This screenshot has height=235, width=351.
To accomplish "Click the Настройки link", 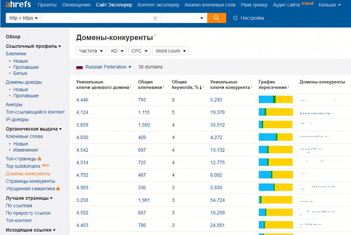I will 252,18.
